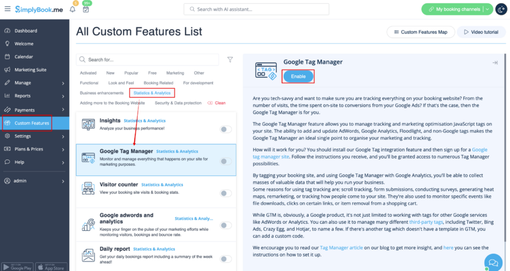Click the Clean filters link
Viewport: 510px width, 271px height.
tap(217, 103)
